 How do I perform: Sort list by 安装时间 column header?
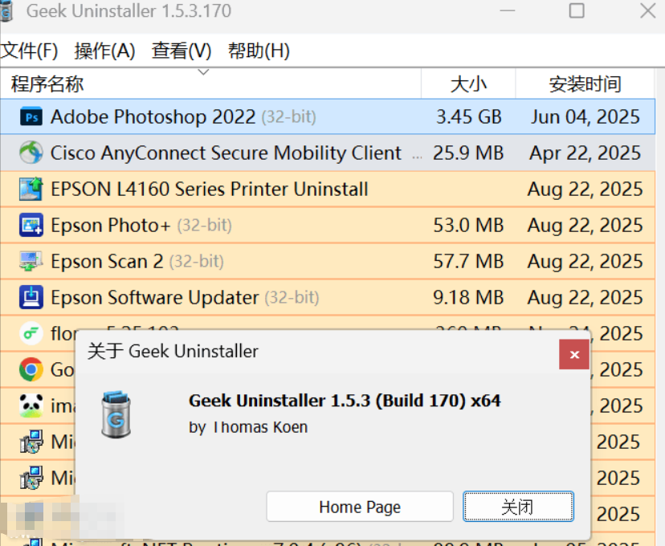[x=585, y=84]
